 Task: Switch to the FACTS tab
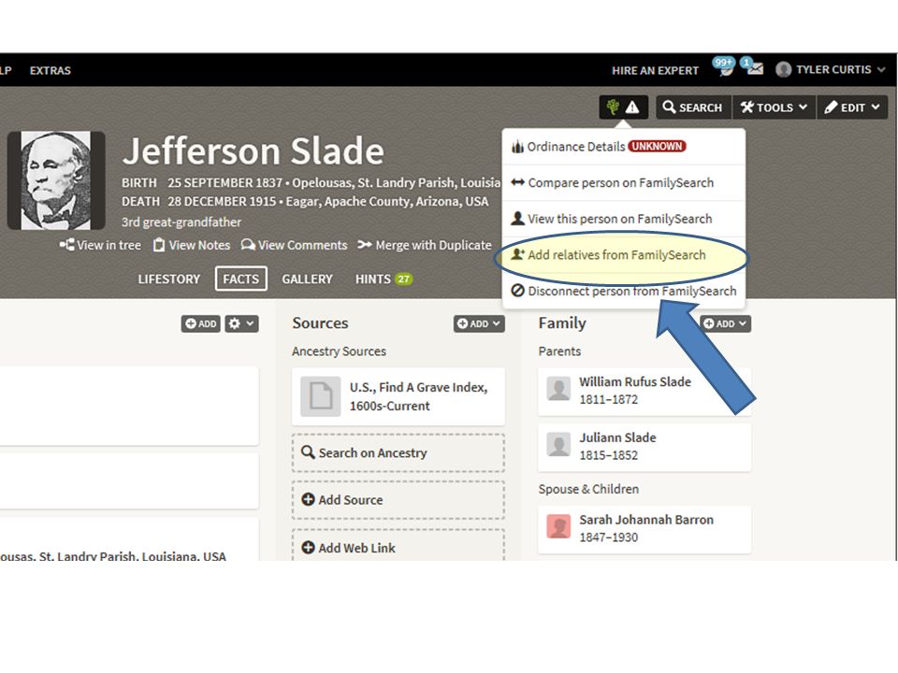tap(241, 279)
